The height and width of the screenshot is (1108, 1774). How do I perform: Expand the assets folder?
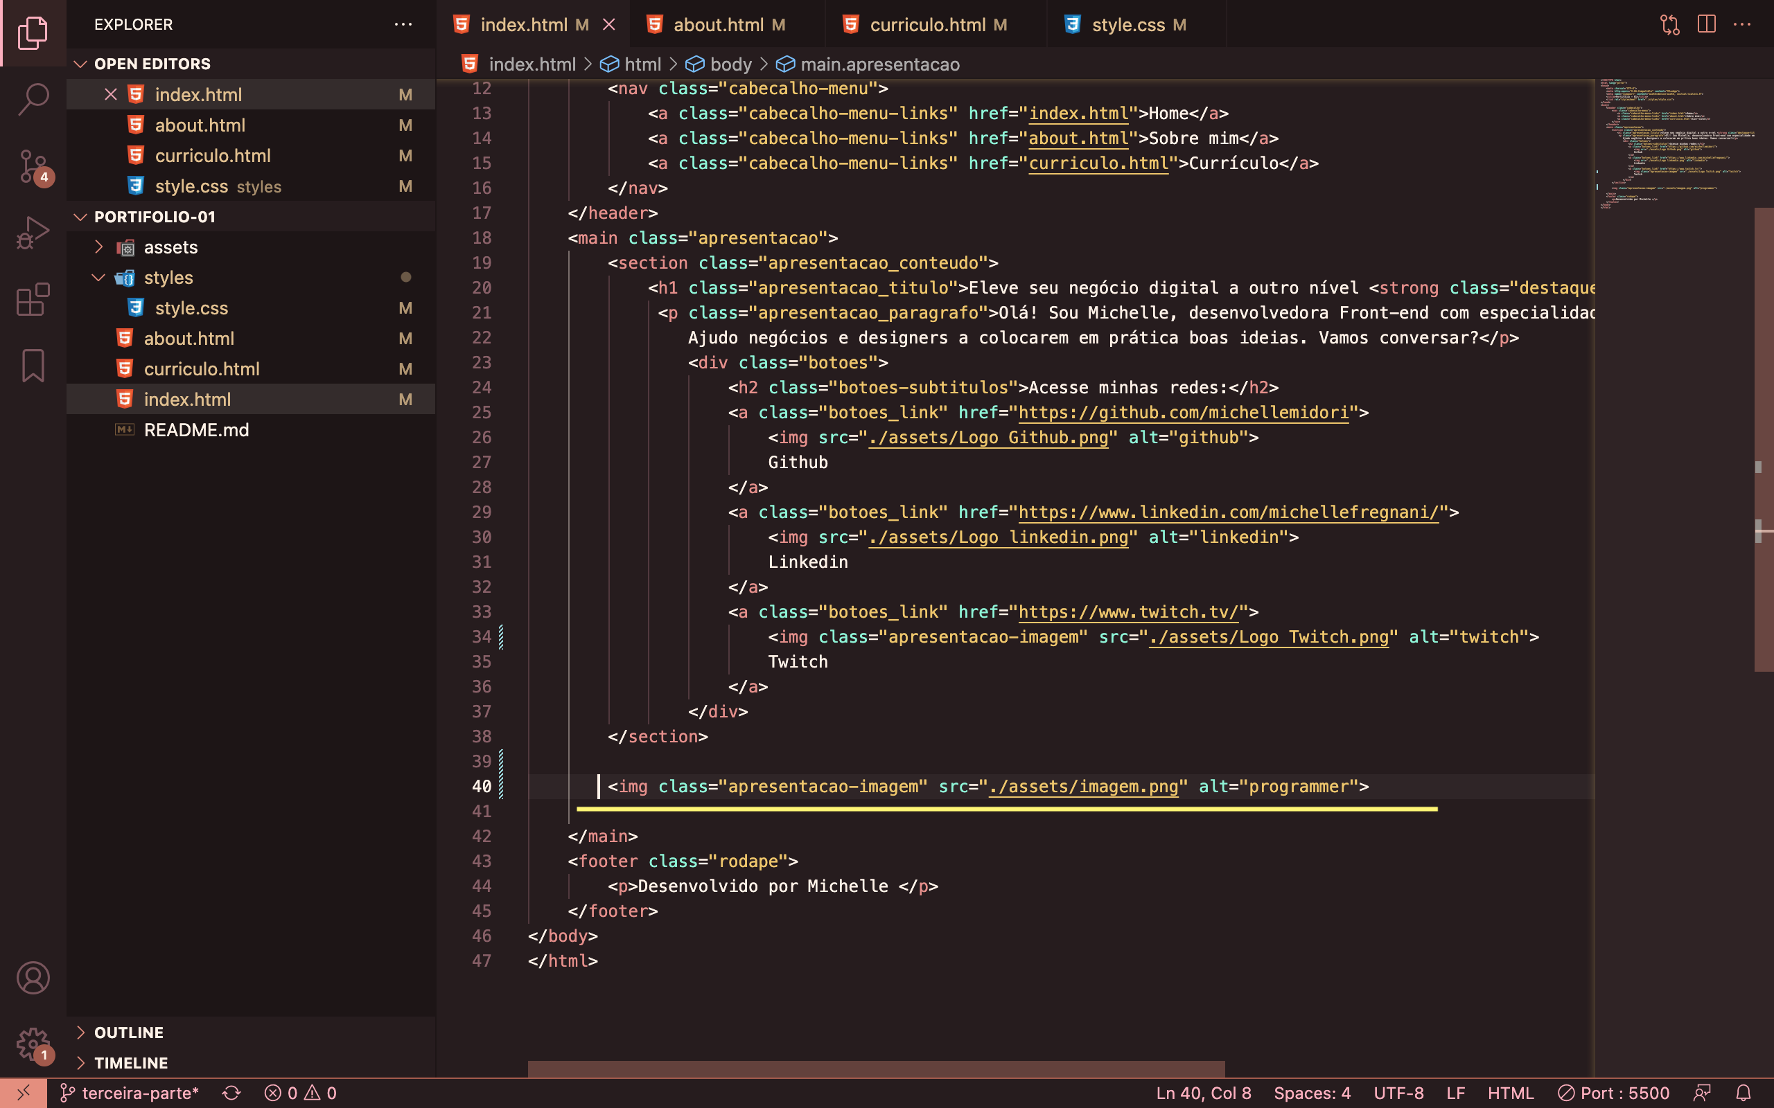(251, 247)
